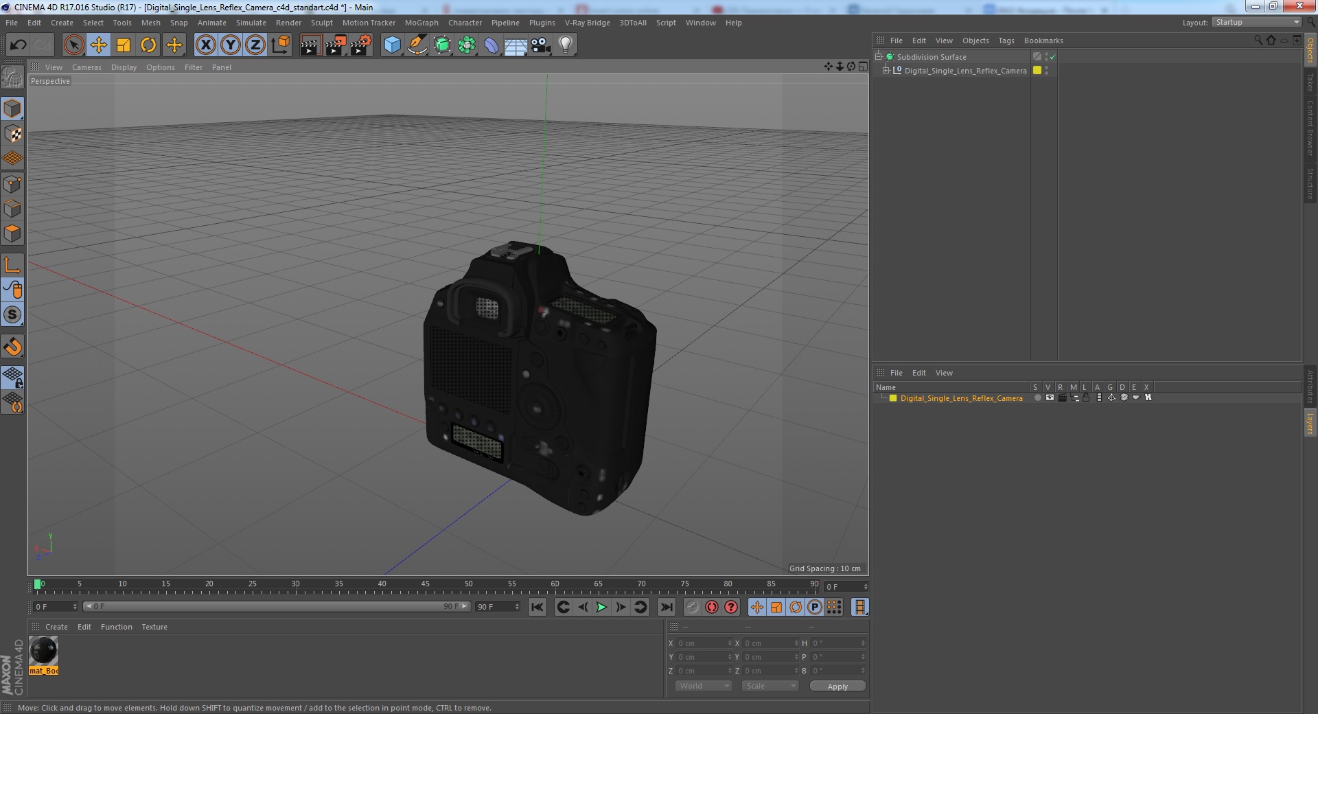The height and width of the screenshot is (795, 1318).
Task: Open the Bend deformer icon
Action: point(492,45)
